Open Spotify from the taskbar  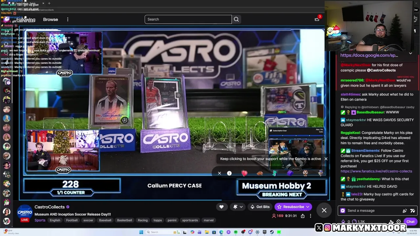pyautogui.click(x=236, y=232)
